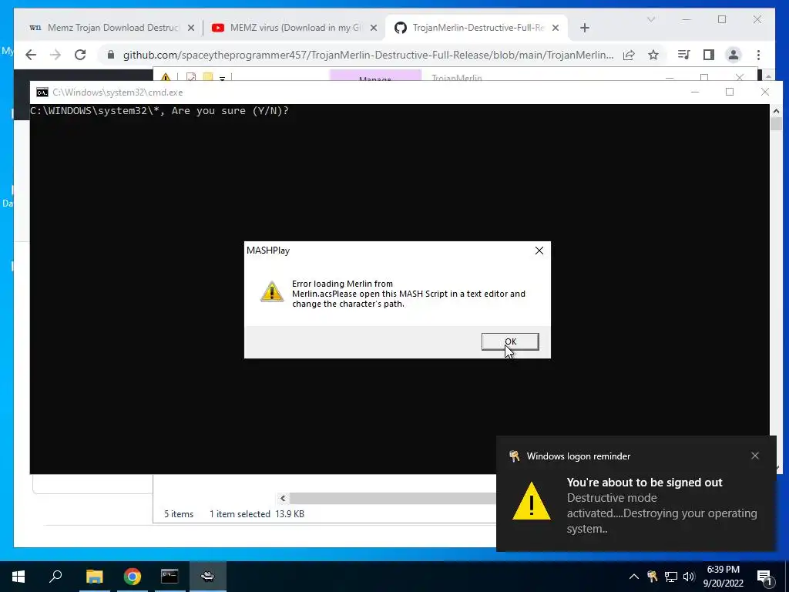Open the Manage tab in File Explorer
789x592 pixels.
(375, 76)
